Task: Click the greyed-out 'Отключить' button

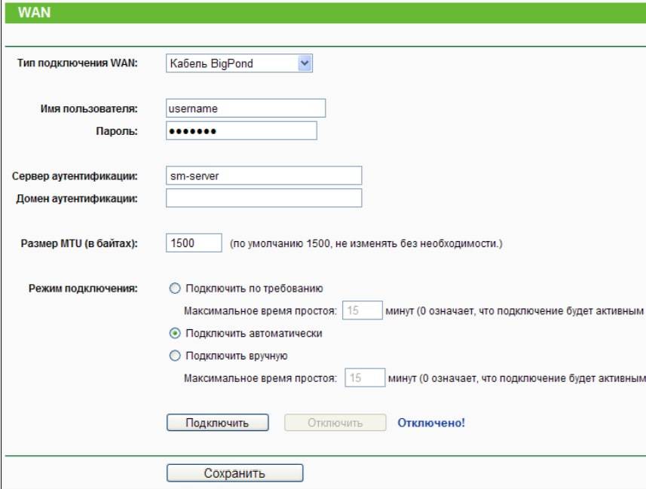Action: [x=335, y=423]
